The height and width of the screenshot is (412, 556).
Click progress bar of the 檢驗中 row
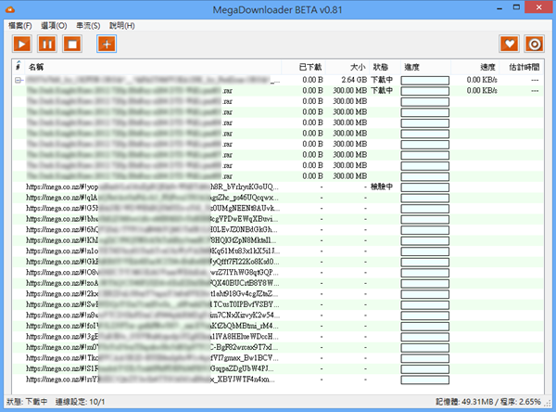tap(424, 187)
